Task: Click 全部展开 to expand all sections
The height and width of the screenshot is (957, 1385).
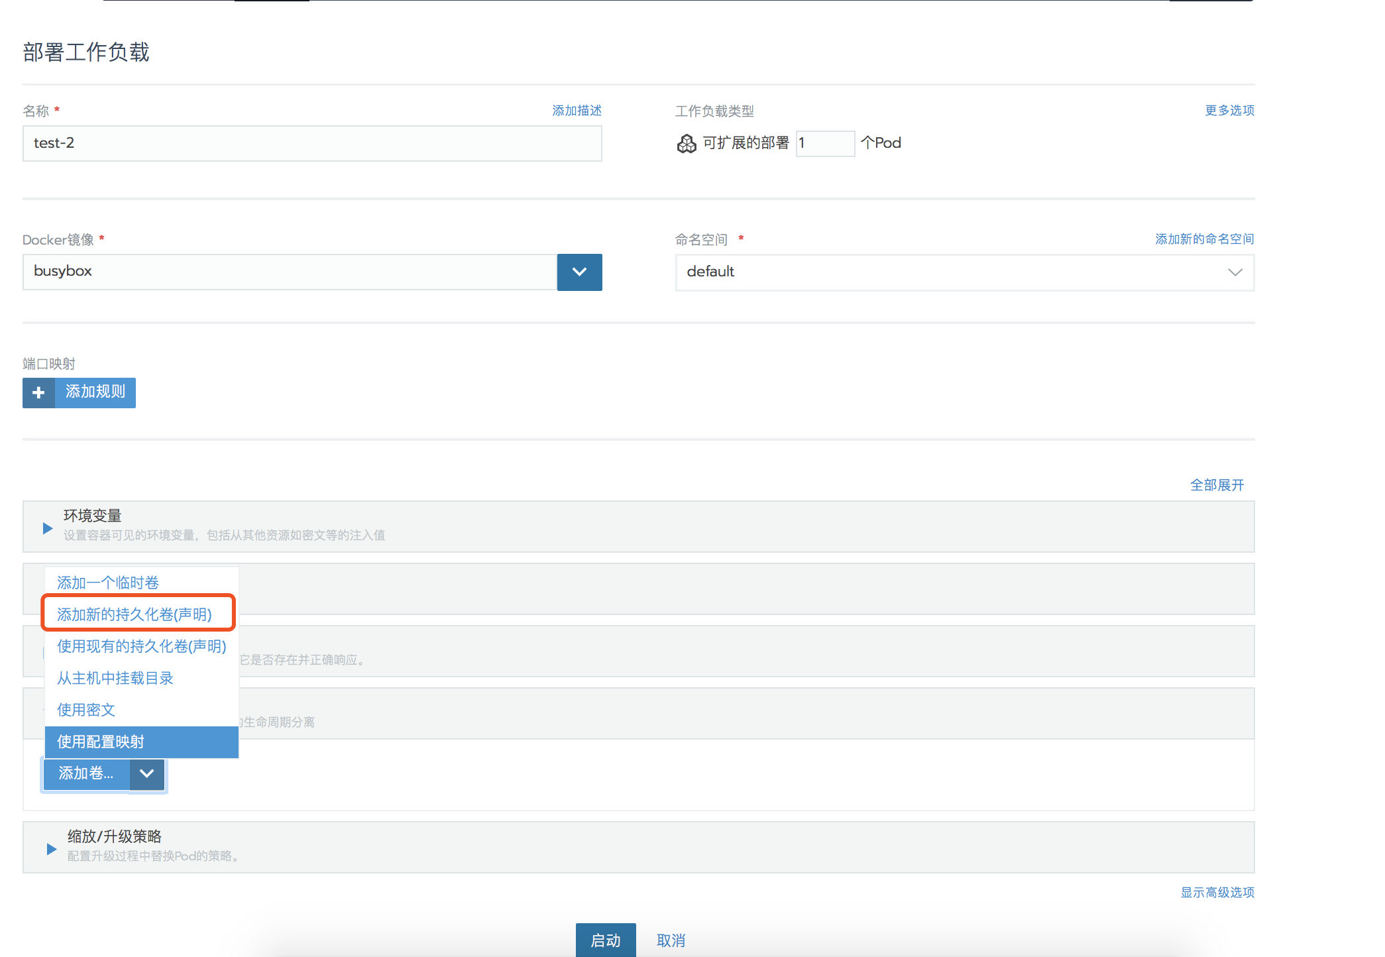Action: tap(1217, 485)
